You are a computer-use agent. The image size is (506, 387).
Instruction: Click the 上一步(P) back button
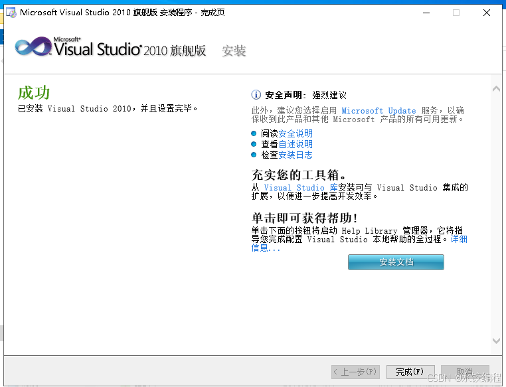(x=356, y=372)
